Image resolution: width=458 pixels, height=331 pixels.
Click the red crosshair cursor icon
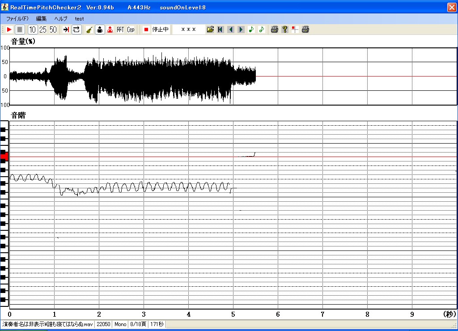(x=295, y=30)
